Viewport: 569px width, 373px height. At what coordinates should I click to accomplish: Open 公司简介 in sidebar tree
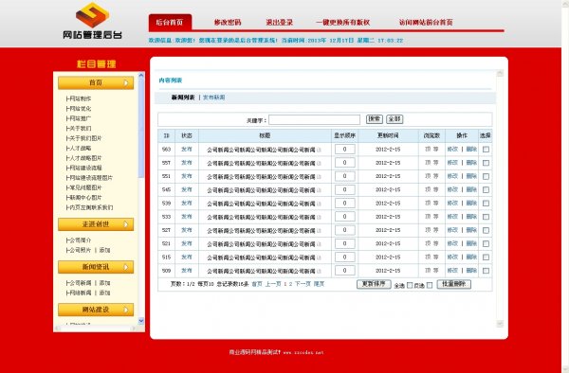[81, 240]
